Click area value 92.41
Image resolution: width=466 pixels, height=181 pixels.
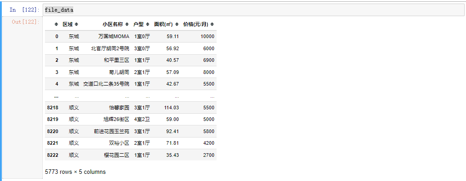point(173,131)
